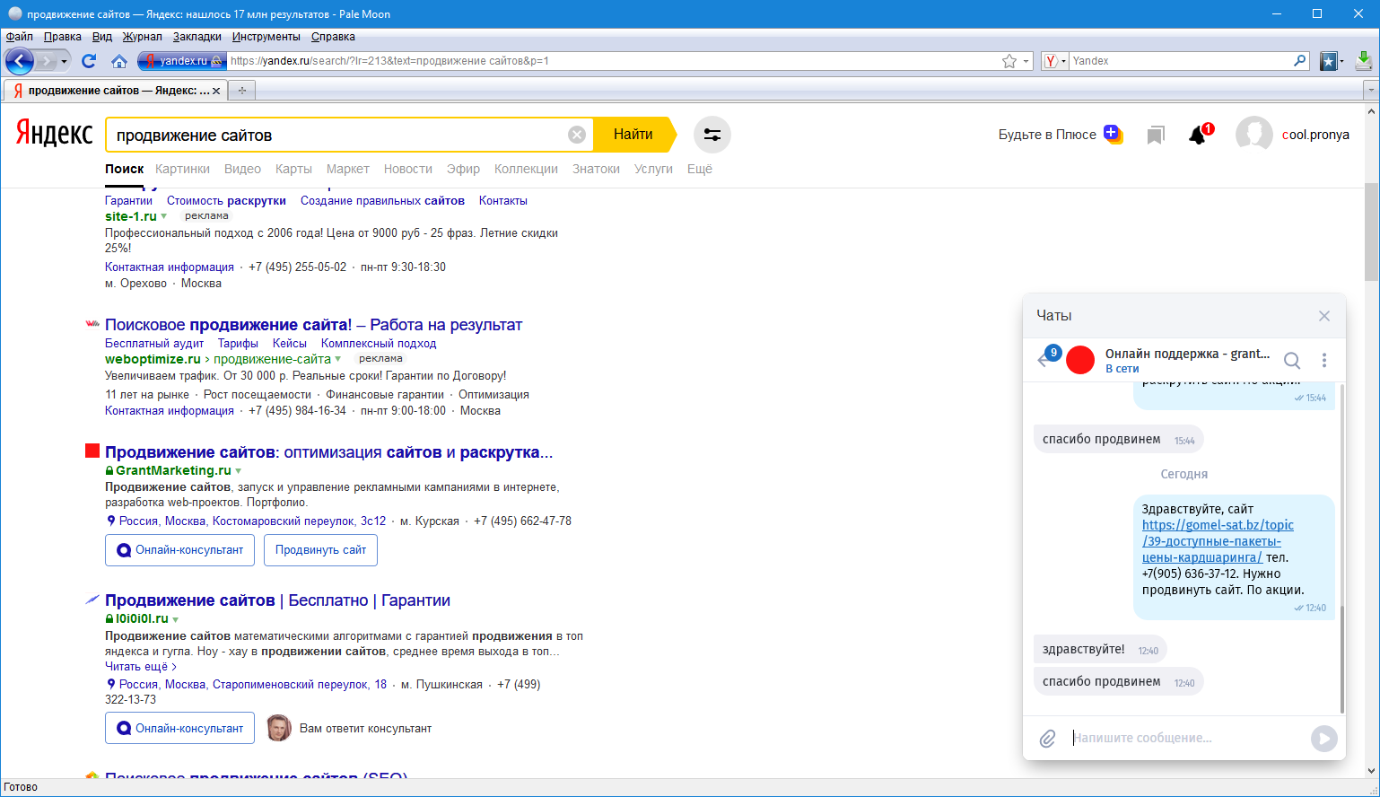Open notifications bell icon
Screen dimensions: 1380x797
[x=1197, y=135]
